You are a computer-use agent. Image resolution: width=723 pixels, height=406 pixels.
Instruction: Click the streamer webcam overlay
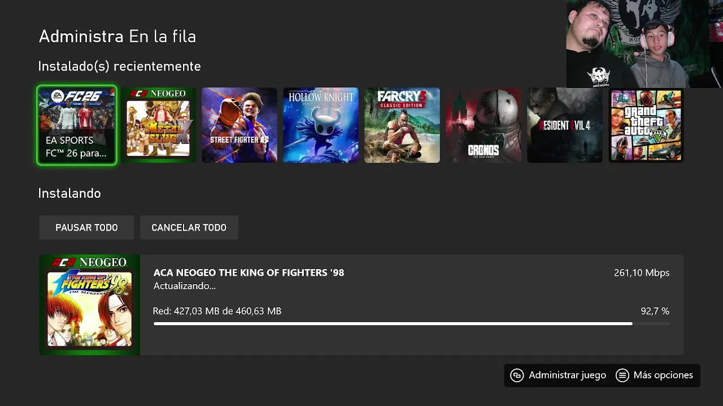click(x=644, y=44)
